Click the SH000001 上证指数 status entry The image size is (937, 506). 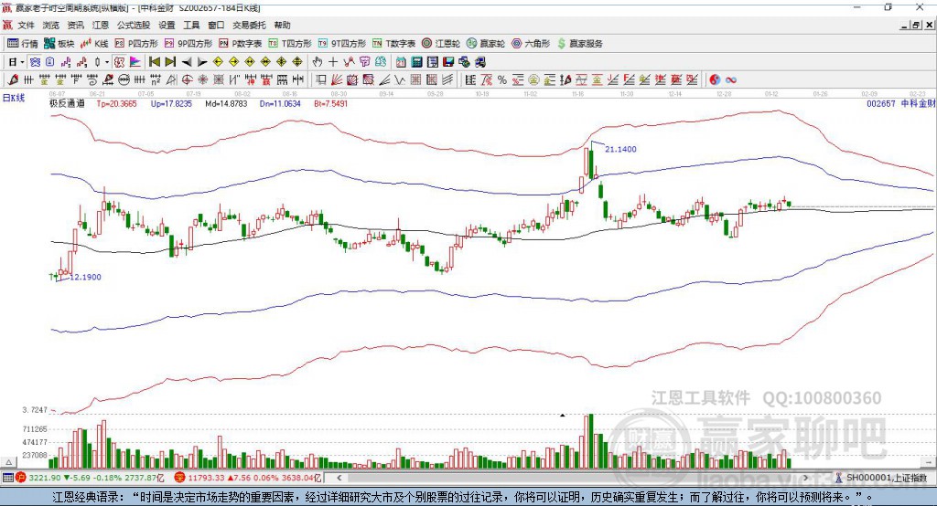(881, 478)
